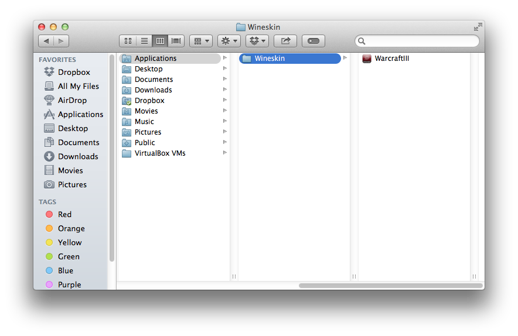This screenshot has height=336, width=518.
Task: Open Applications from the sidebar favorites
Action: 73,114
